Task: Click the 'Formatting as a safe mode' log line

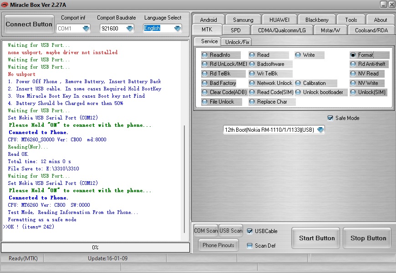Action: [x=42, y=219]
